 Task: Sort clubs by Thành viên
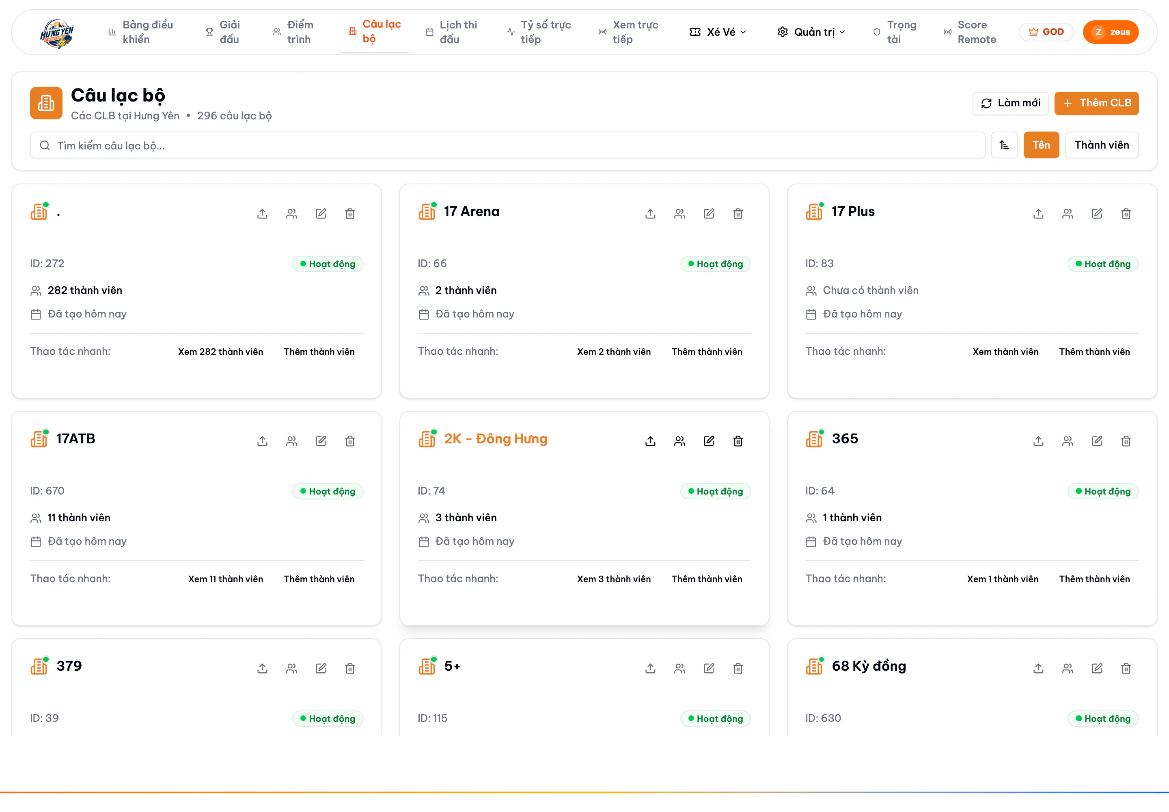pyautogui.click(x=1101, y=145)
